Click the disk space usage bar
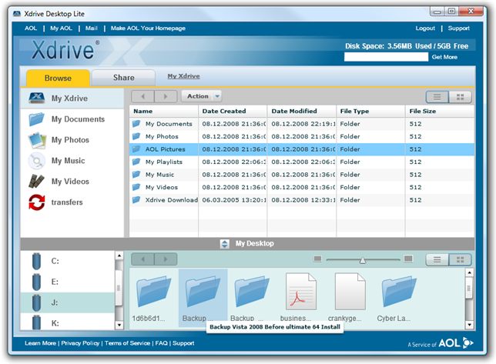 click(386, 57)
